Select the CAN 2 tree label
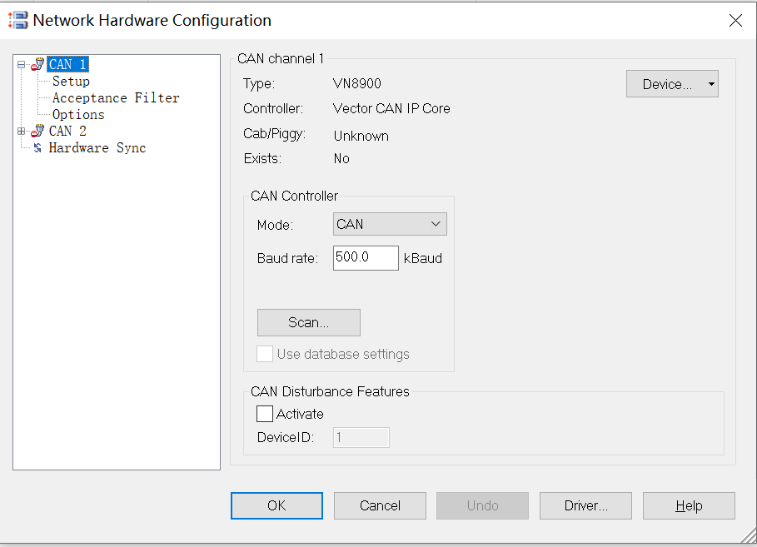The width and height of the screenshot is (757, 547). 67,131
